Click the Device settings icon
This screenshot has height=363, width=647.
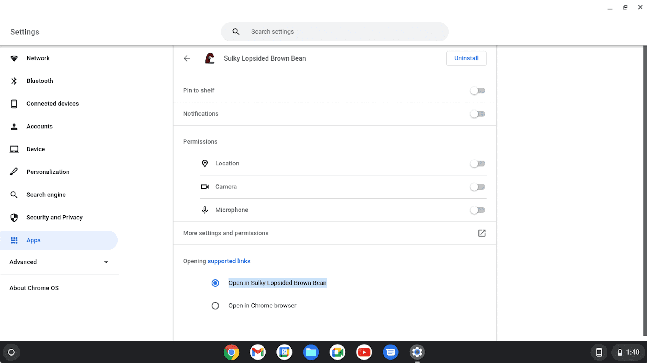(14, 149)
